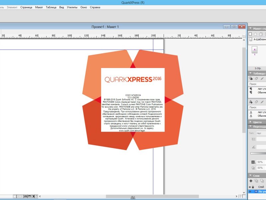Collapse the 'Таблицы стилей' panel
This screenshot has width=266, height=200.
[x=250, y=73]
